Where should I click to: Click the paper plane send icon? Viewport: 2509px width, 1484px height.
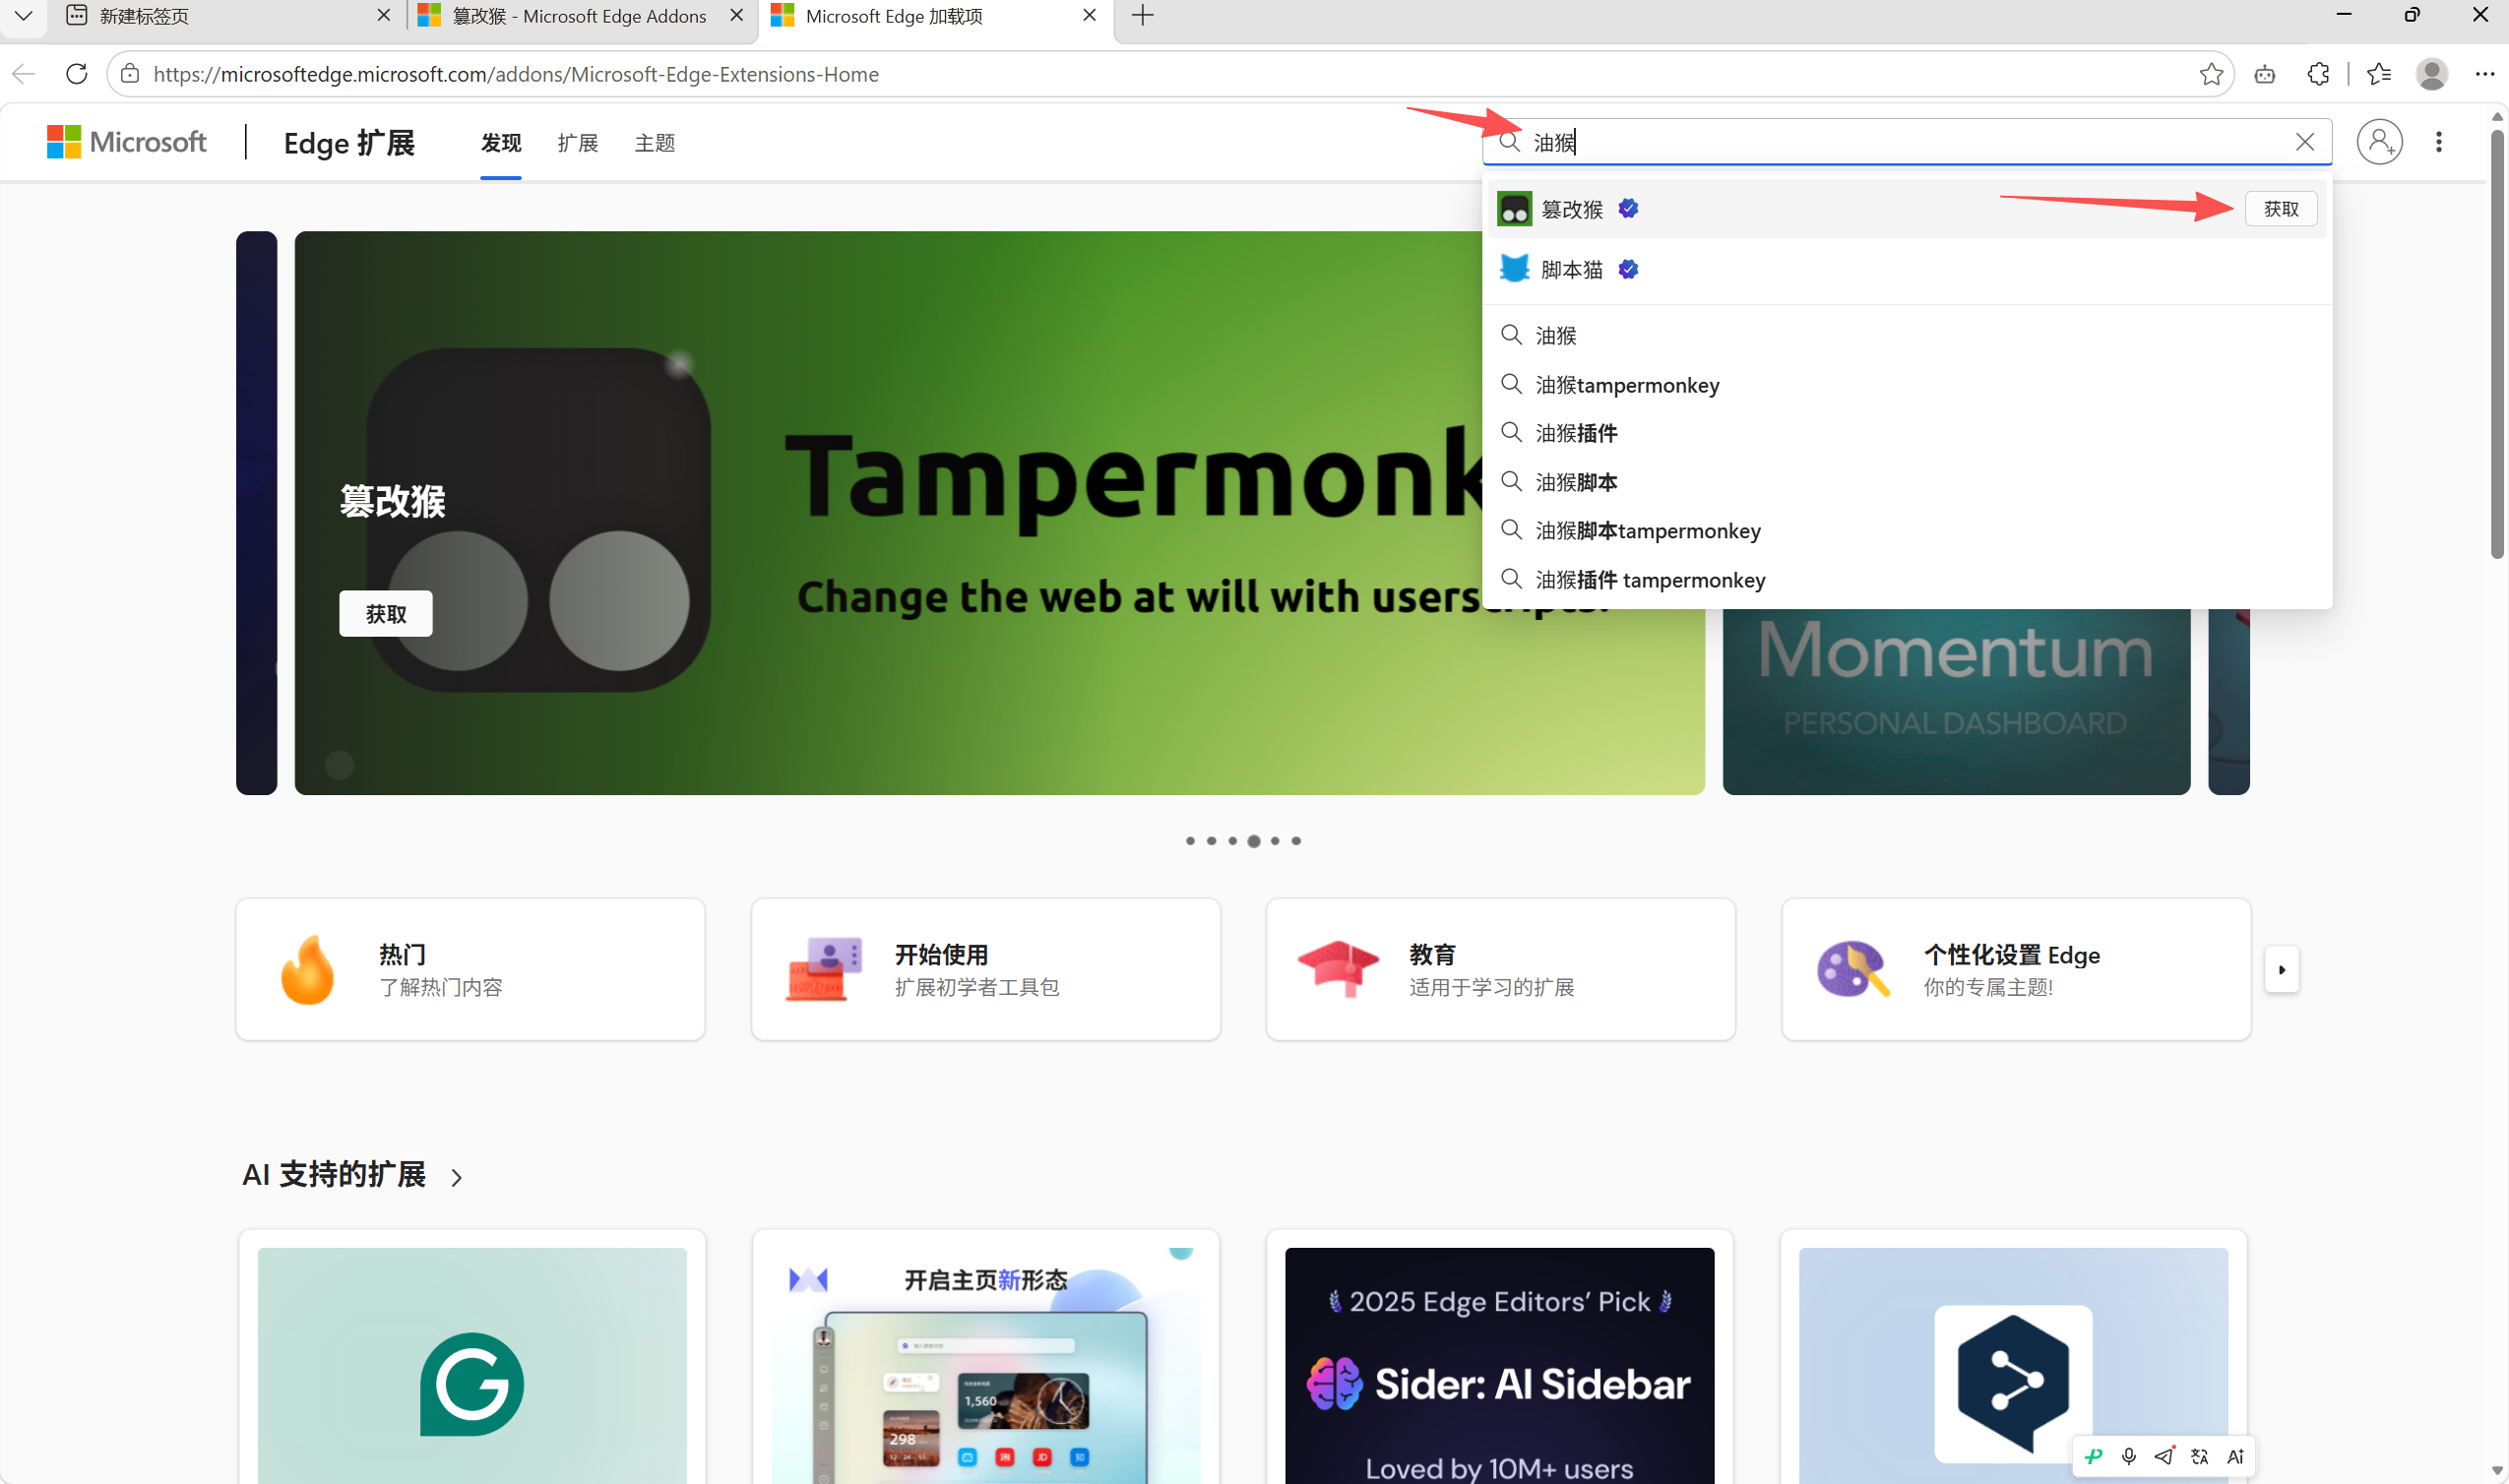pos(2164,1456)
